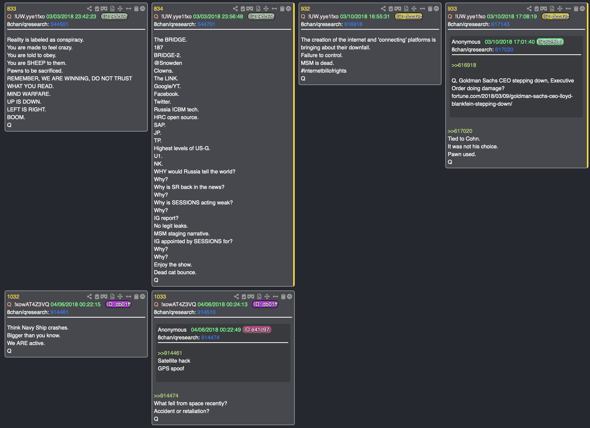Click the share icon on post 833
The height and width of the screenshot is (428, 590).
point(89,9)
